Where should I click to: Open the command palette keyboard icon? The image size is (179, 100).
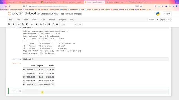tap(80, 24)
